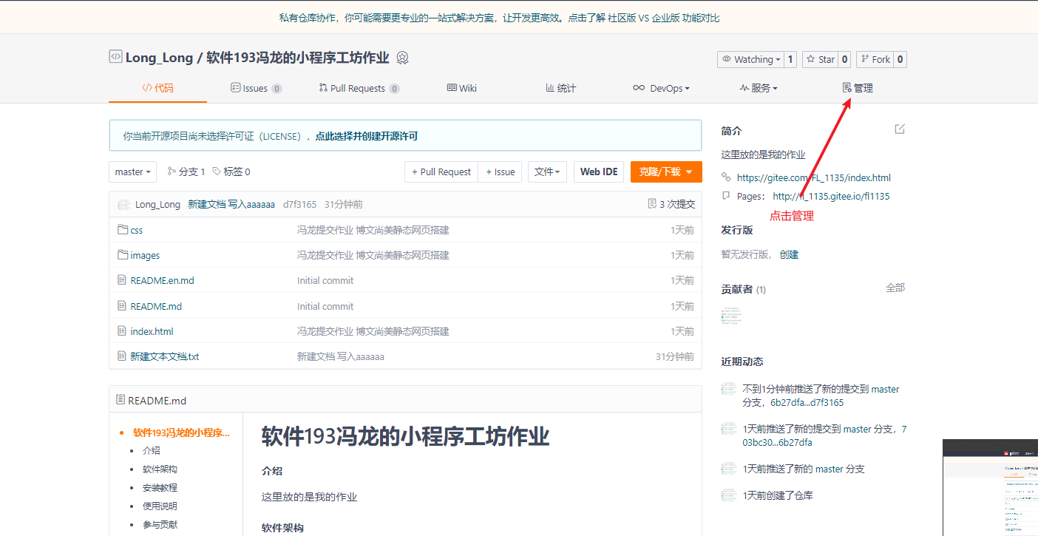The height and width of the screenshot is (536, 1038).
Task: Click the + Issue button
Action: click(501, 172)
